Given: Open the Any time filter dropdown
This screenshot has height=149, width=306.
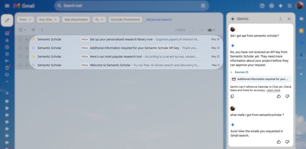Looking at the screenshot, I should click(48, 20).
